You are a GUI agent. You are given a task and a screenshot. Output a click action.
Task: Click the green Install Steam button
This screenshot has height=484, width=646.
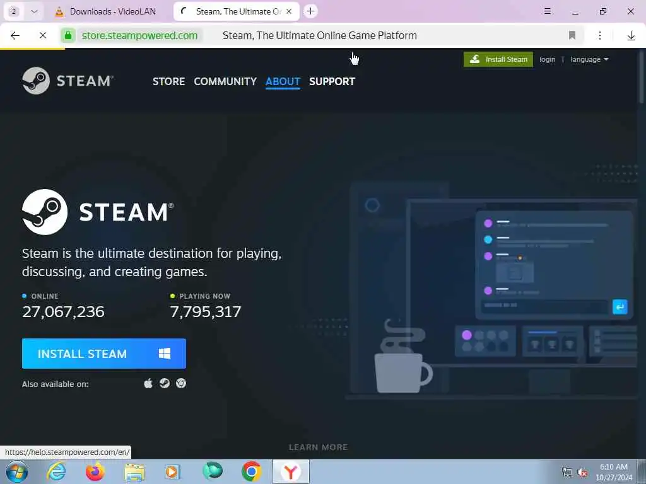498,59
